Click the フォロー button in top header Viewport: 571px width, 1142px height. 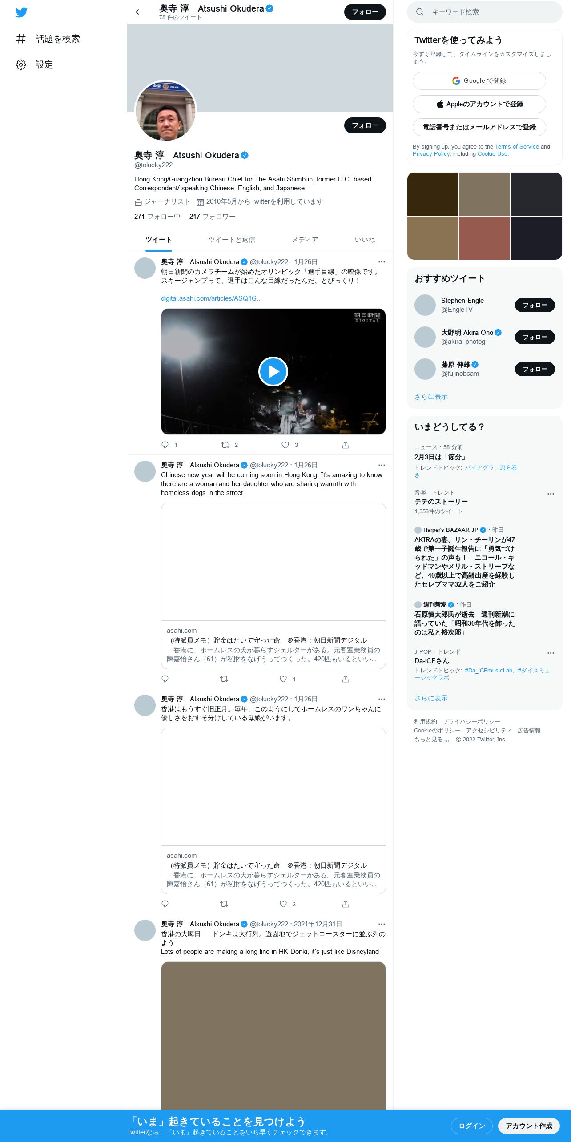pos(365,12)
